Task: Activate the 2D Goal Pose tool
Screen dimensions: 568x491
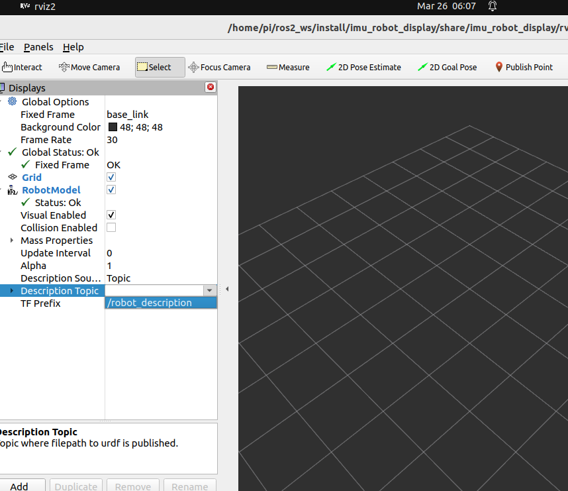Action: point(447,68)
